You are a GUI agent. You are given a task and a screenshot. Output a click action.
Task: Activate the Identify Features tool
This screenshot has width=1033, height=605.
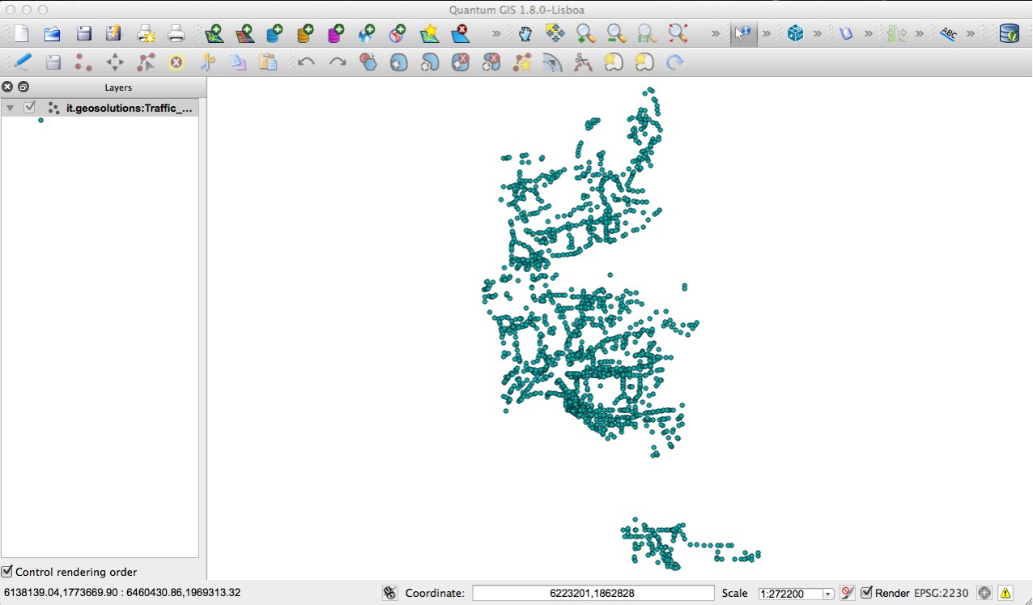pos(743,34)
